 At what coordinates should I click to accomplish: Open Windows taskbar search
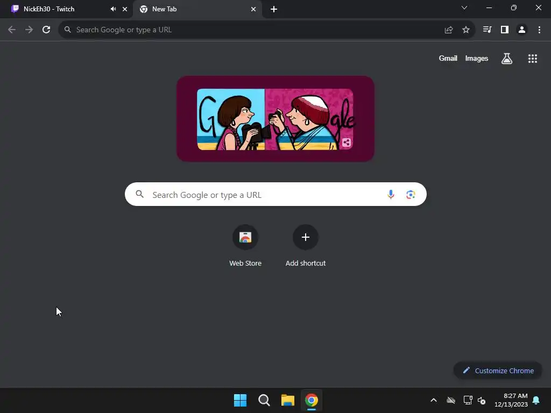[264, 400]
